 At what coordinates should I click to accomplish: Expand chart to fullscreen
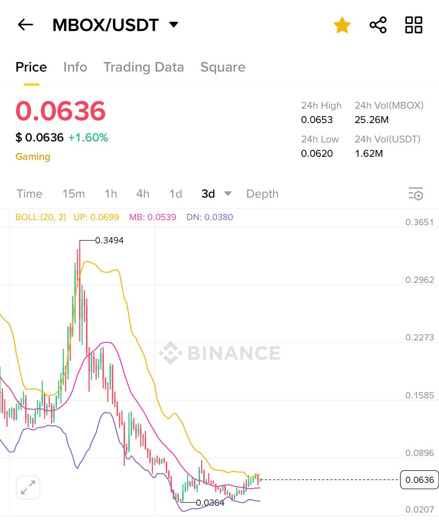click(x=28, y=487)
